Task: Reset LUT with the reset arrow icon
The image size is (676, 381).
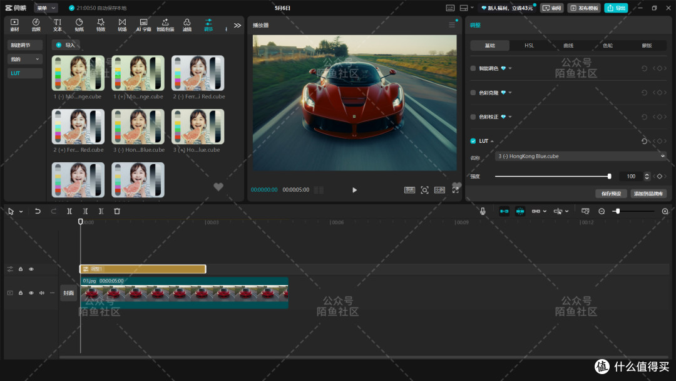Action: (644, 141)
